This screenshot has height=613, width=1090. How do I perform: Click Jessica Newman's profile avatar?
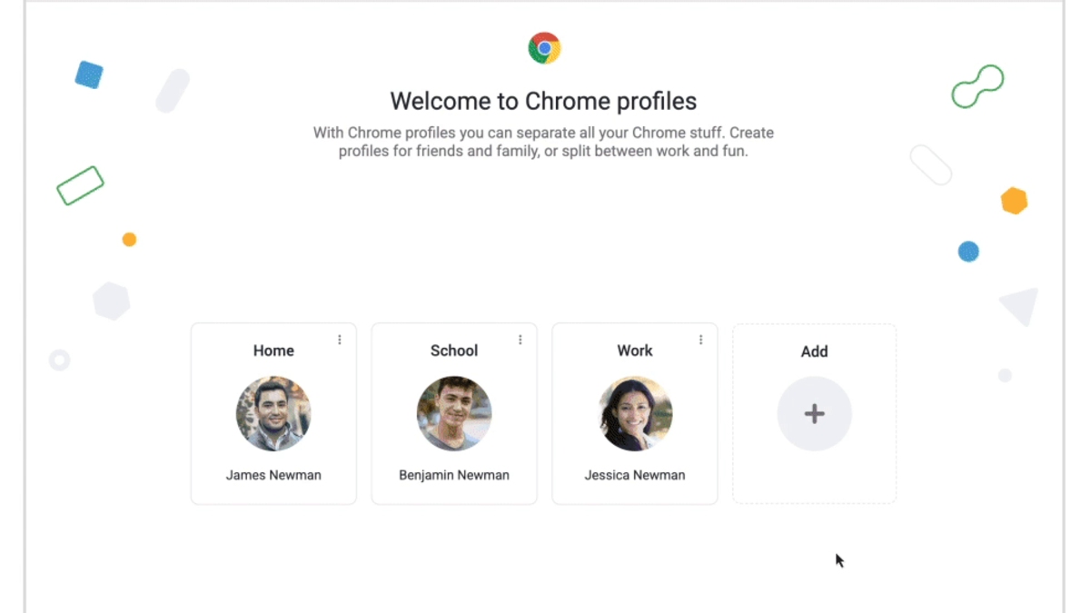click(634, 413)
